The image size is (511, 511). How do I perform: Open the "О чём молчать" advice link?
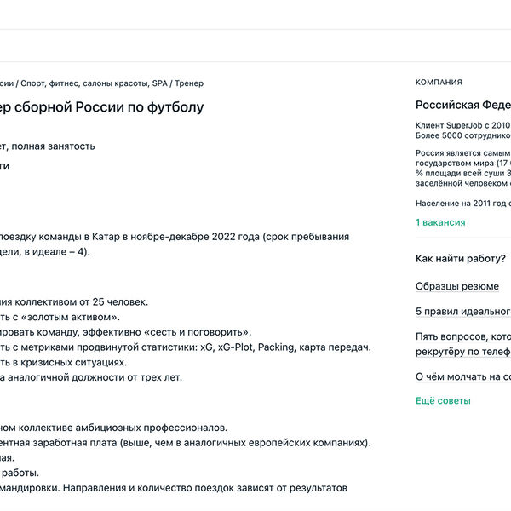(x=462, y=376)
